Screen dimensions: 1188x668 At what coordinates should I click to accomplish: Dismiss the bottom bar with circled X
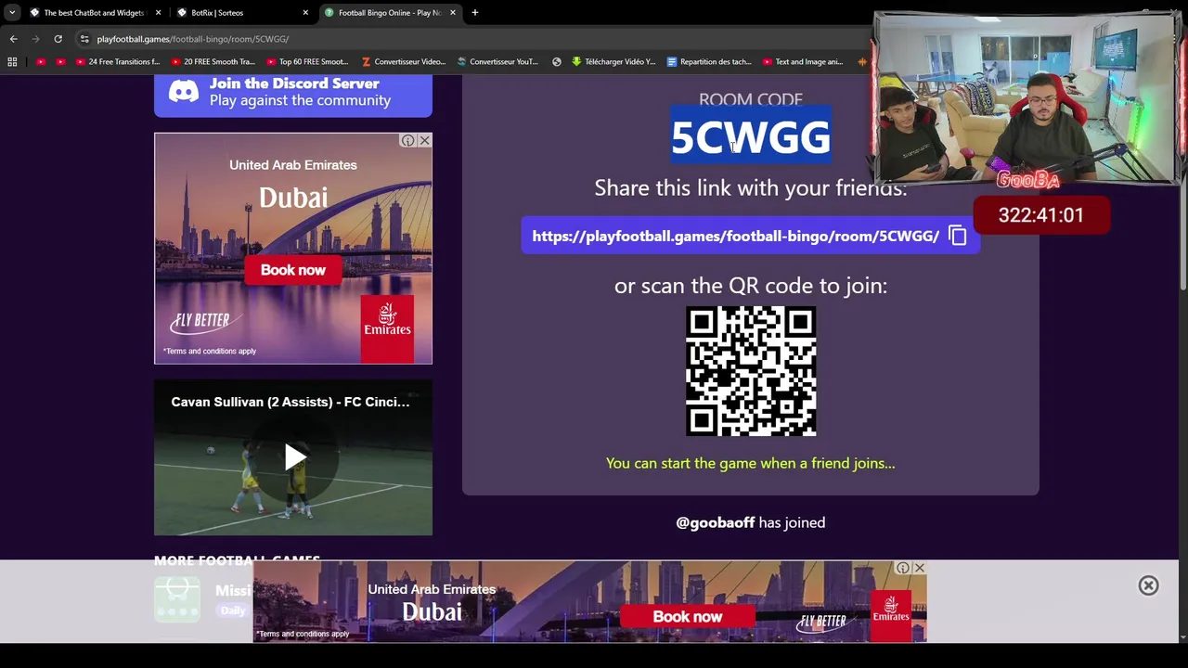point(1148,585)
